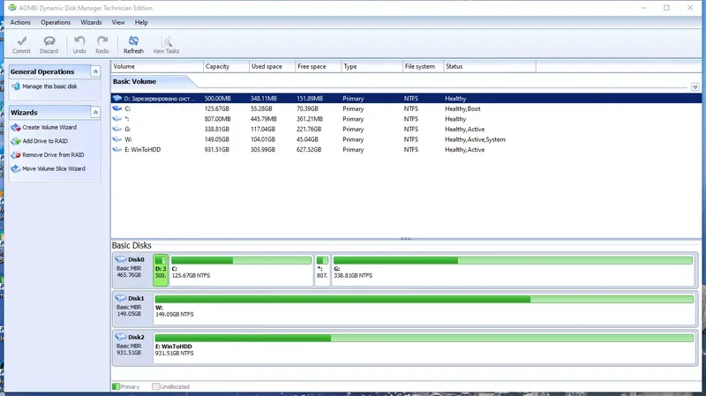Click the Disk1 disk icon
706x396 pixels.
[121, 298]
